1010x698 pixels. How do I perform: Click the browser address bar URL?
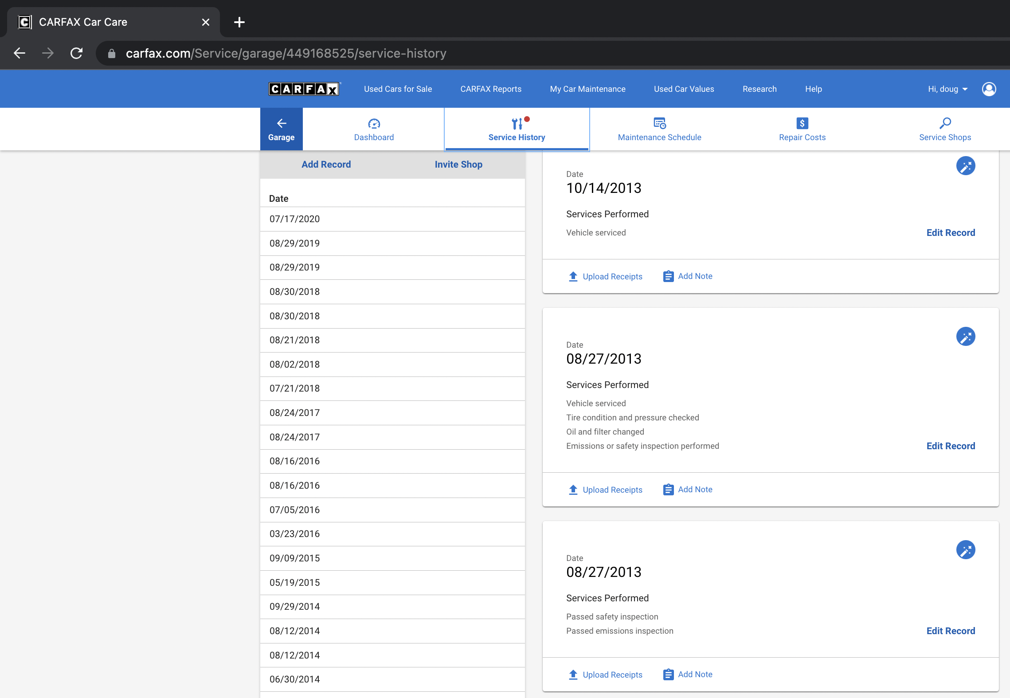pyautogui.click(x=286, y=54)
